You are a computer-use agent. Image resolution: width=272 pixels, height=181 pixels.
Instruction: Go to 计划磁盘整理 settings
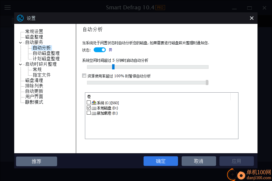pyautogui.click(x=46, y=59)
